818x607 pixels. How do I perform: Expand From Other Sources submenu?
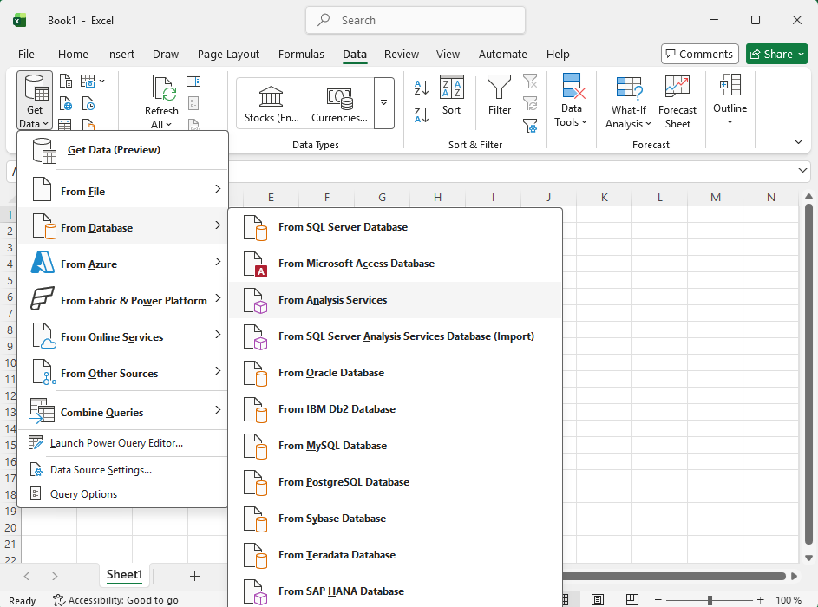[x=123, y=374]
